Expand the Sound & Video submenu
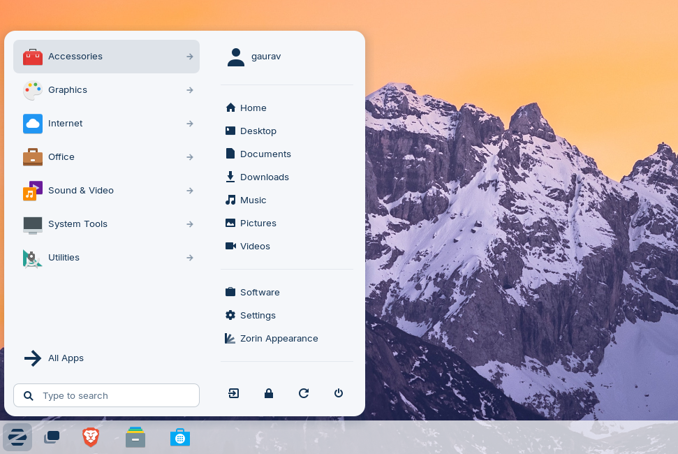Image resolution: width=678 pixels, height=454 pixels. (190, 191)
